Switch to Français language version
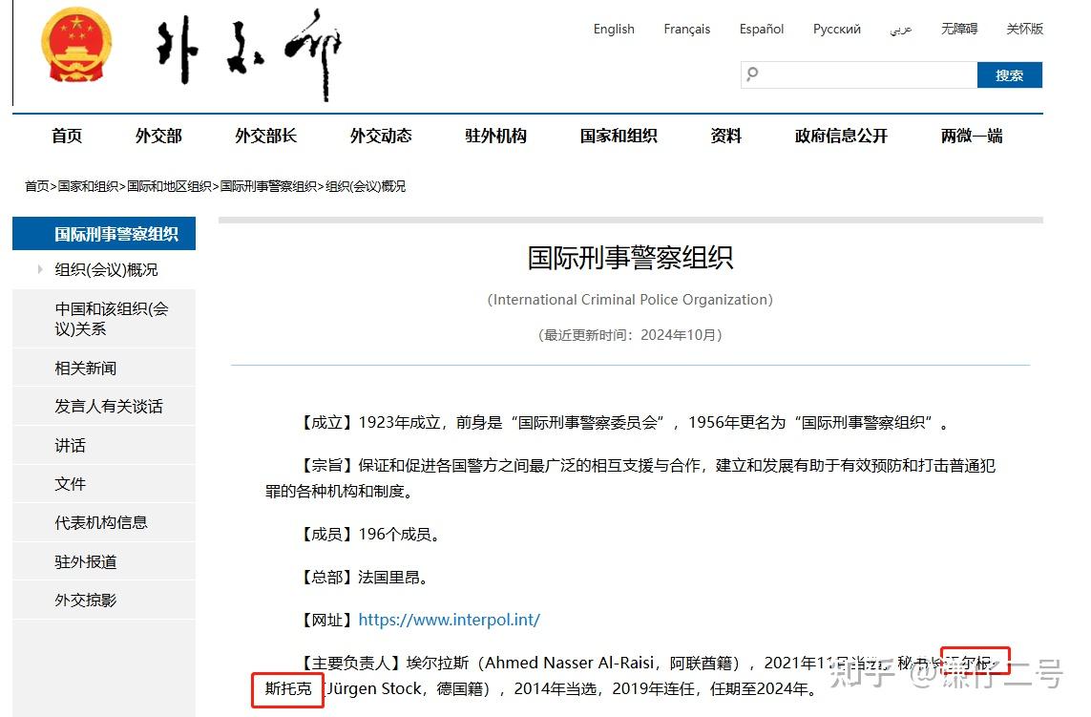The image size is (1091, 717). (686, 29)
